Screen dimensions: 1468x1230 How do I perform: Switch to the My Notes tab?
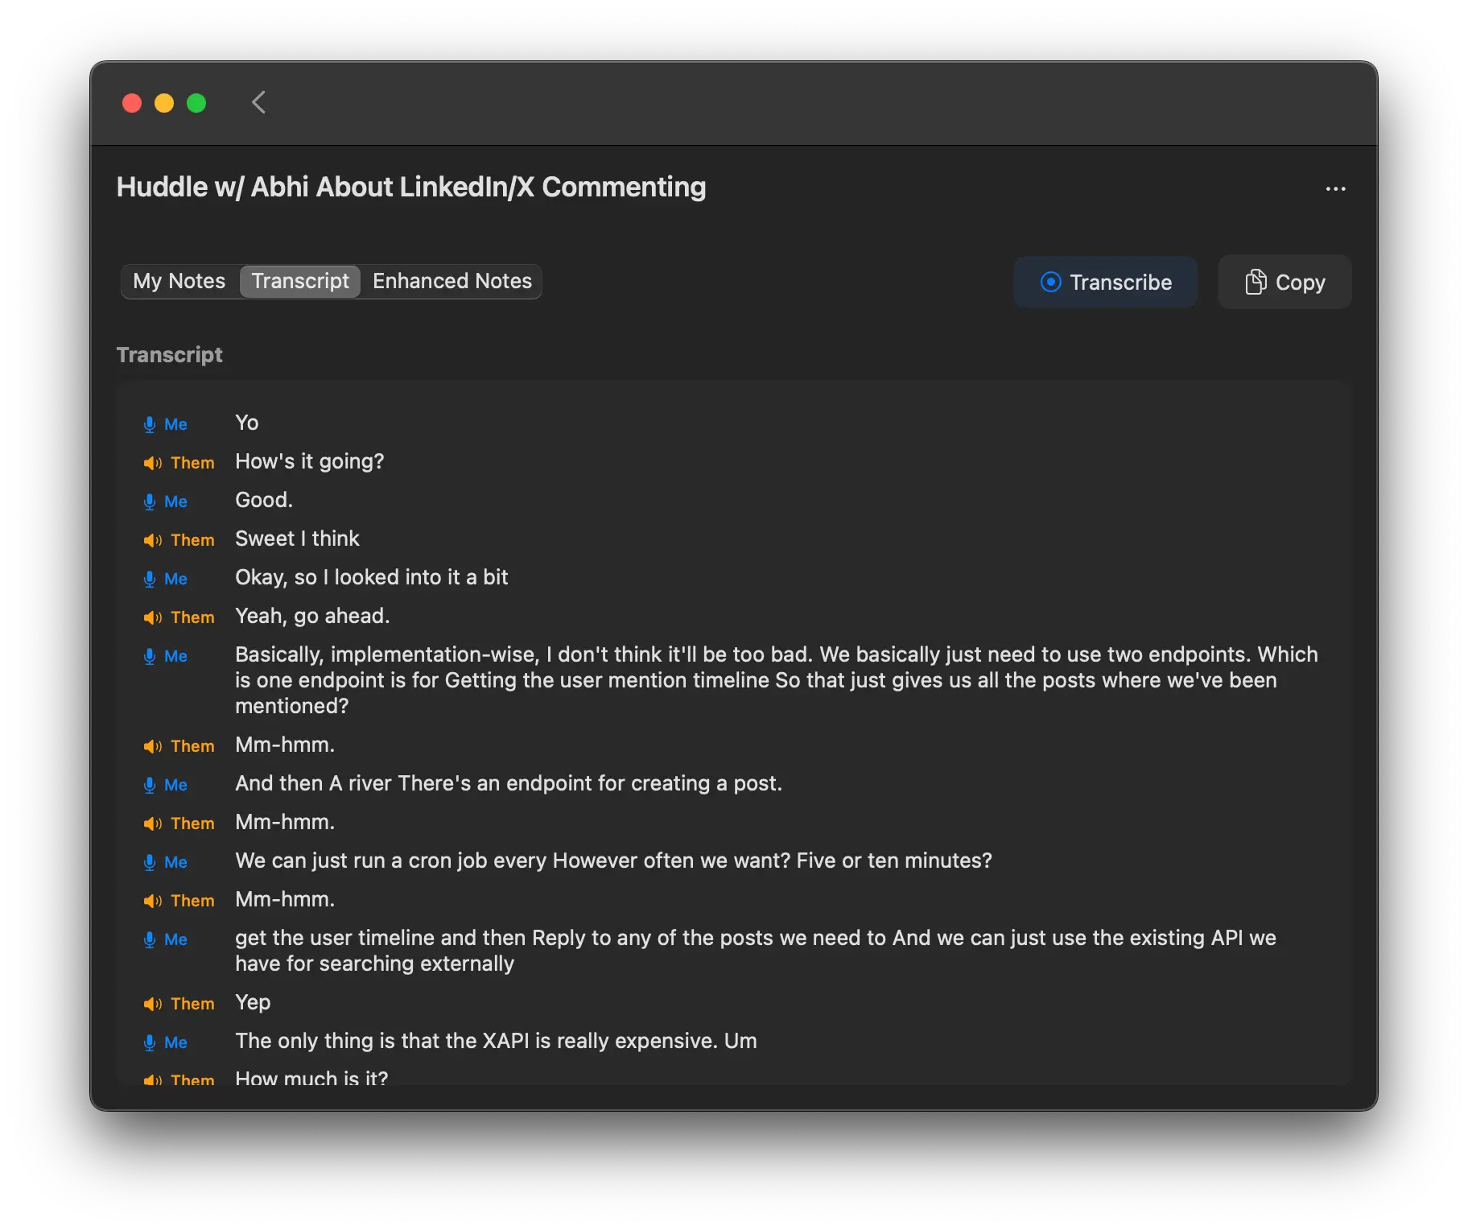click(x=179, y=281)
